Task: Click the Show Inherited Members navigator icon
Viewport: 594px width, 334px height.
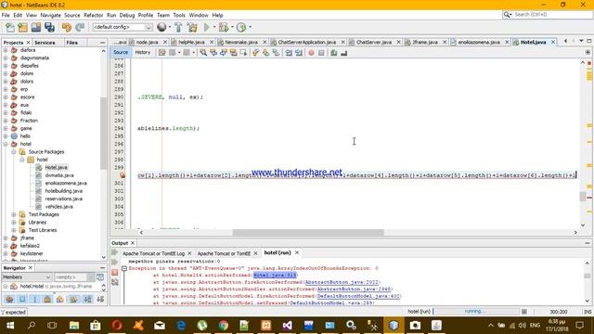Action: 9,300
